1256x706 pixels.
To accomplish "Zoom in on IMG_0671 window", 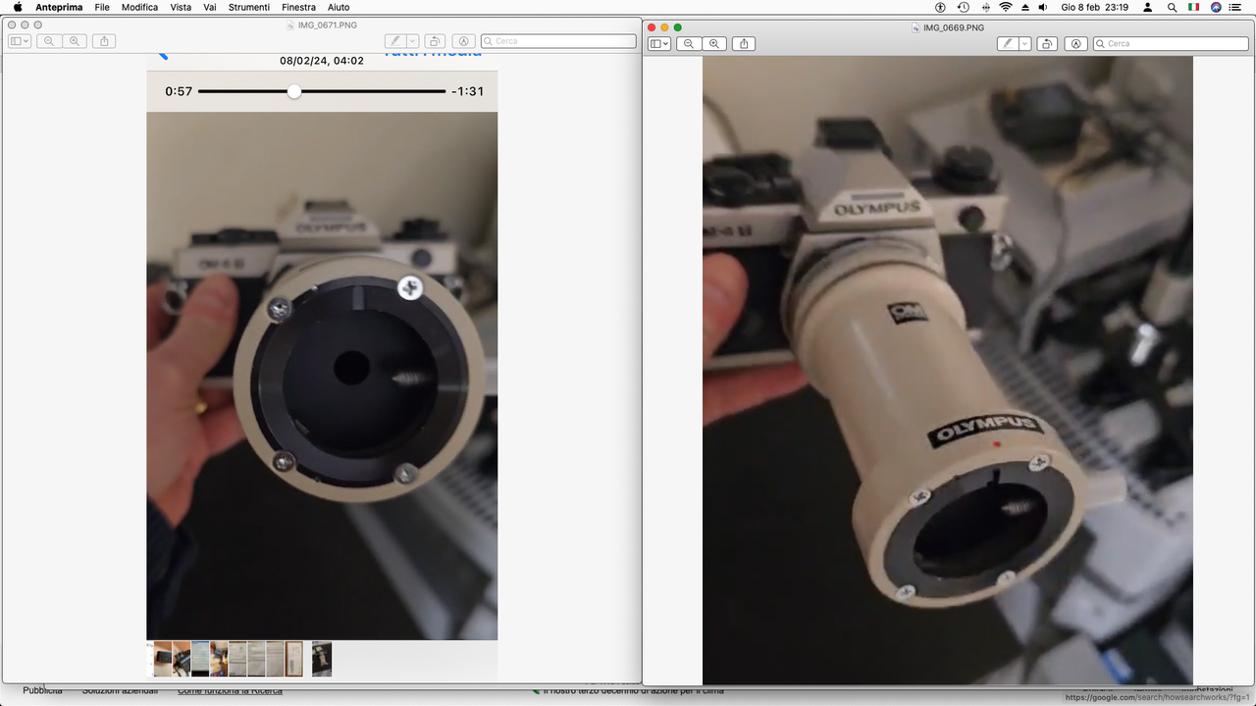I will 75,41.
